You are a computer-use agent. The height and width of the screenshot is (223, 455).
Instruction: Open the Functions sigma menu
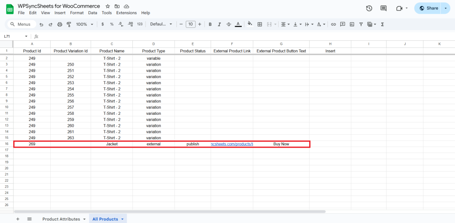[x=382, y=24]
